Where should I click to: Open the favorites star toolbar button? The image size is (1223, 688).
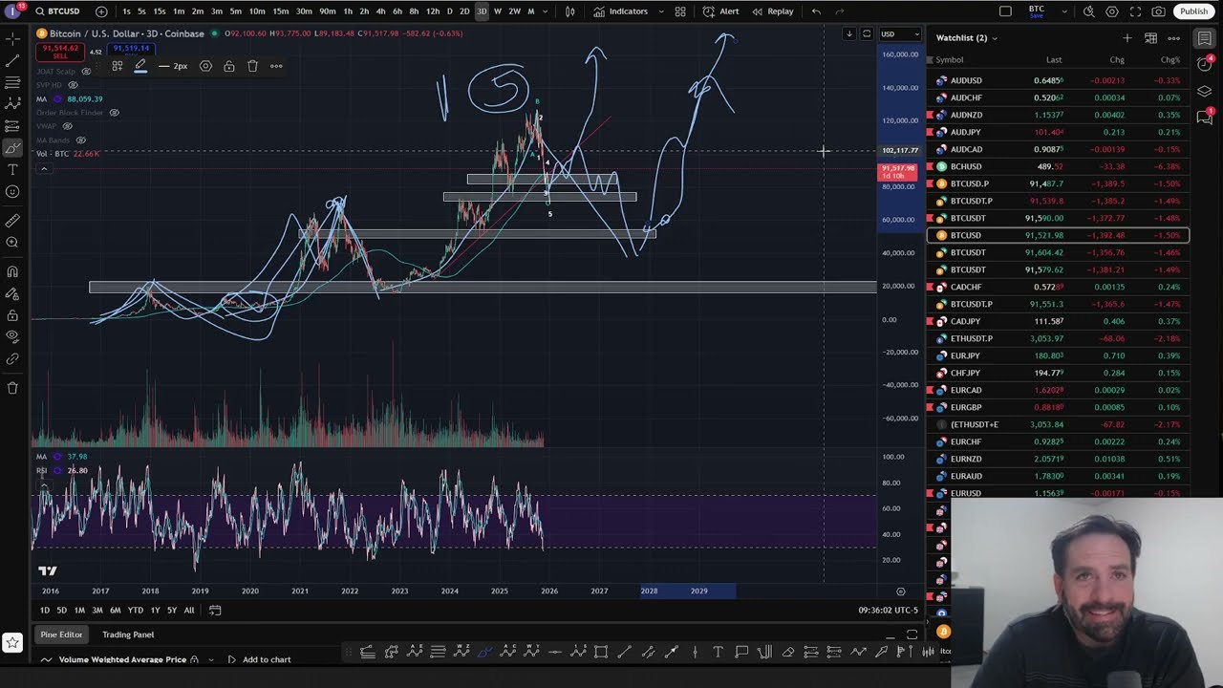[x=11, y=642]
